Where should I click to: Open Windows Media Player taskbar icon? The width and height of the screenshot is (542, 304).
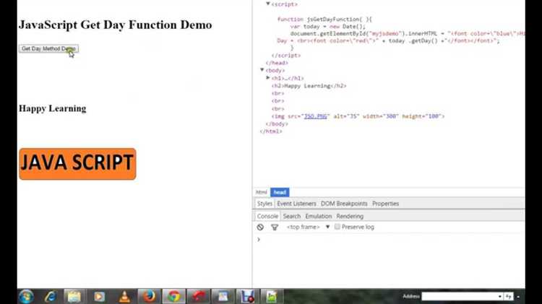pyautogui.click(x=99, y=296)
